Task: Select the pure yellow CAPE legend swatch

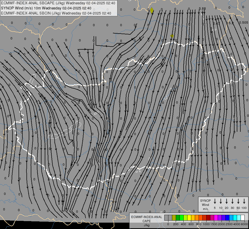Action: (x=189, y=218)
